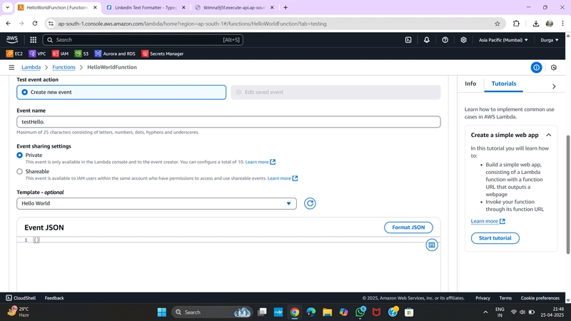The image size is (571, 321).
Task: Switch to LinkedIn Text Formatter browser tab
Action: pyautogui.click(x=146, y=7)
